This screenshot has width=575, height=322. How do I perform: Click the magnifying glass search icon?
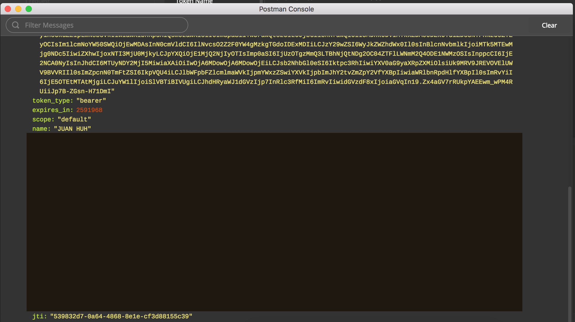15,25
